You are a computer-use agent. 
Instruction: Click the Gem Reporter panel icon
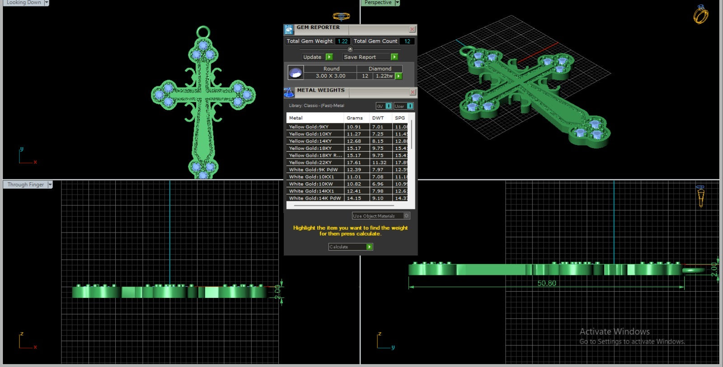point(288,30)
